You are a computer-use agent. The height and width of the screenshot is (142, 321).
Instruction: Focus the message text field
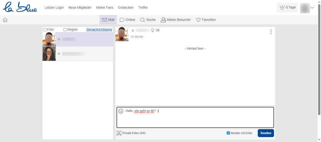[195, 118]
